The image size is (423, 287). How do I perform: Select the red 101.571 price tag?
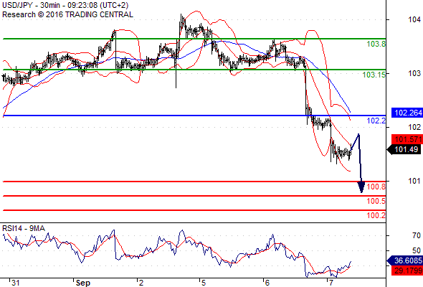pos(407,139)
